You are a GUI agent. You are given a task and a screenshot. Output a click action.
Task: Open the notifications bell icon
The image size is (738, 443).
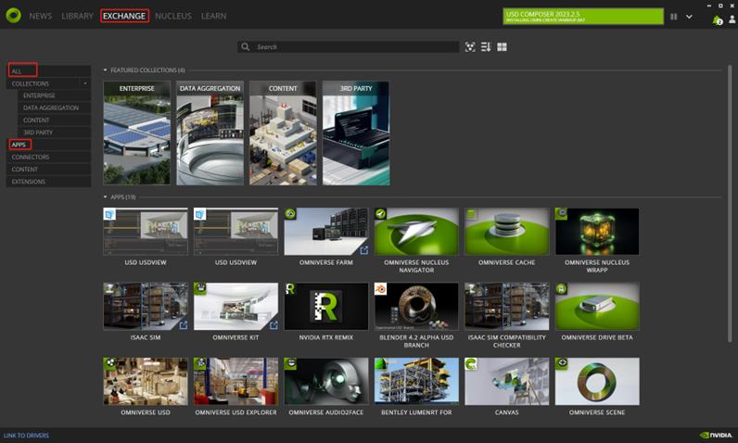(x=718, y=20)
